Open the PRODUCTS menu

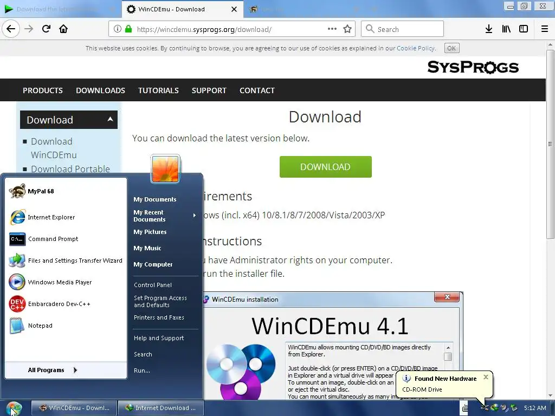pyautogui.click(x=43, y=90)
